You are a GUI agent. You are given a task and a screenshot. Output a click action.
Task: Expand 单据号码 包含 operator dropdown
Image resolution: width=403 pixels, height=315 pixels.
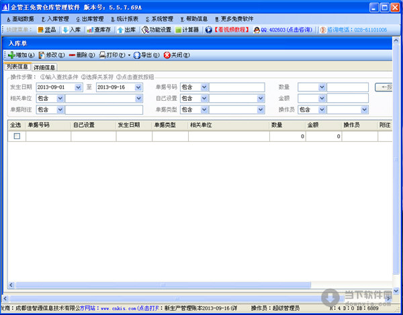(204, 87)
